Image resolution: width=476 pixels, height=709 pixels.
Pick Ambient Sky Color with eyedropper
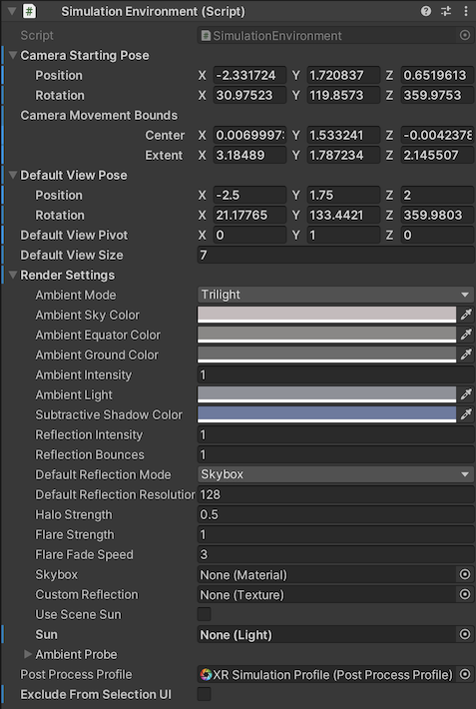point(466,315)
